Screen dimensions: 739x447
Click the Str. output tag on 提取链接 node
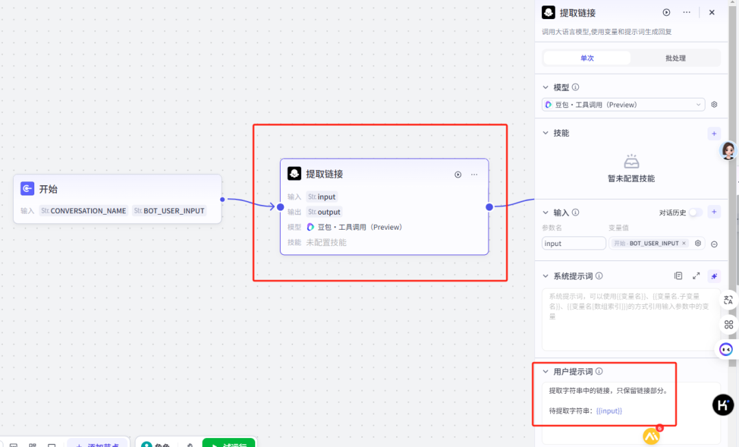coord(324,212)
